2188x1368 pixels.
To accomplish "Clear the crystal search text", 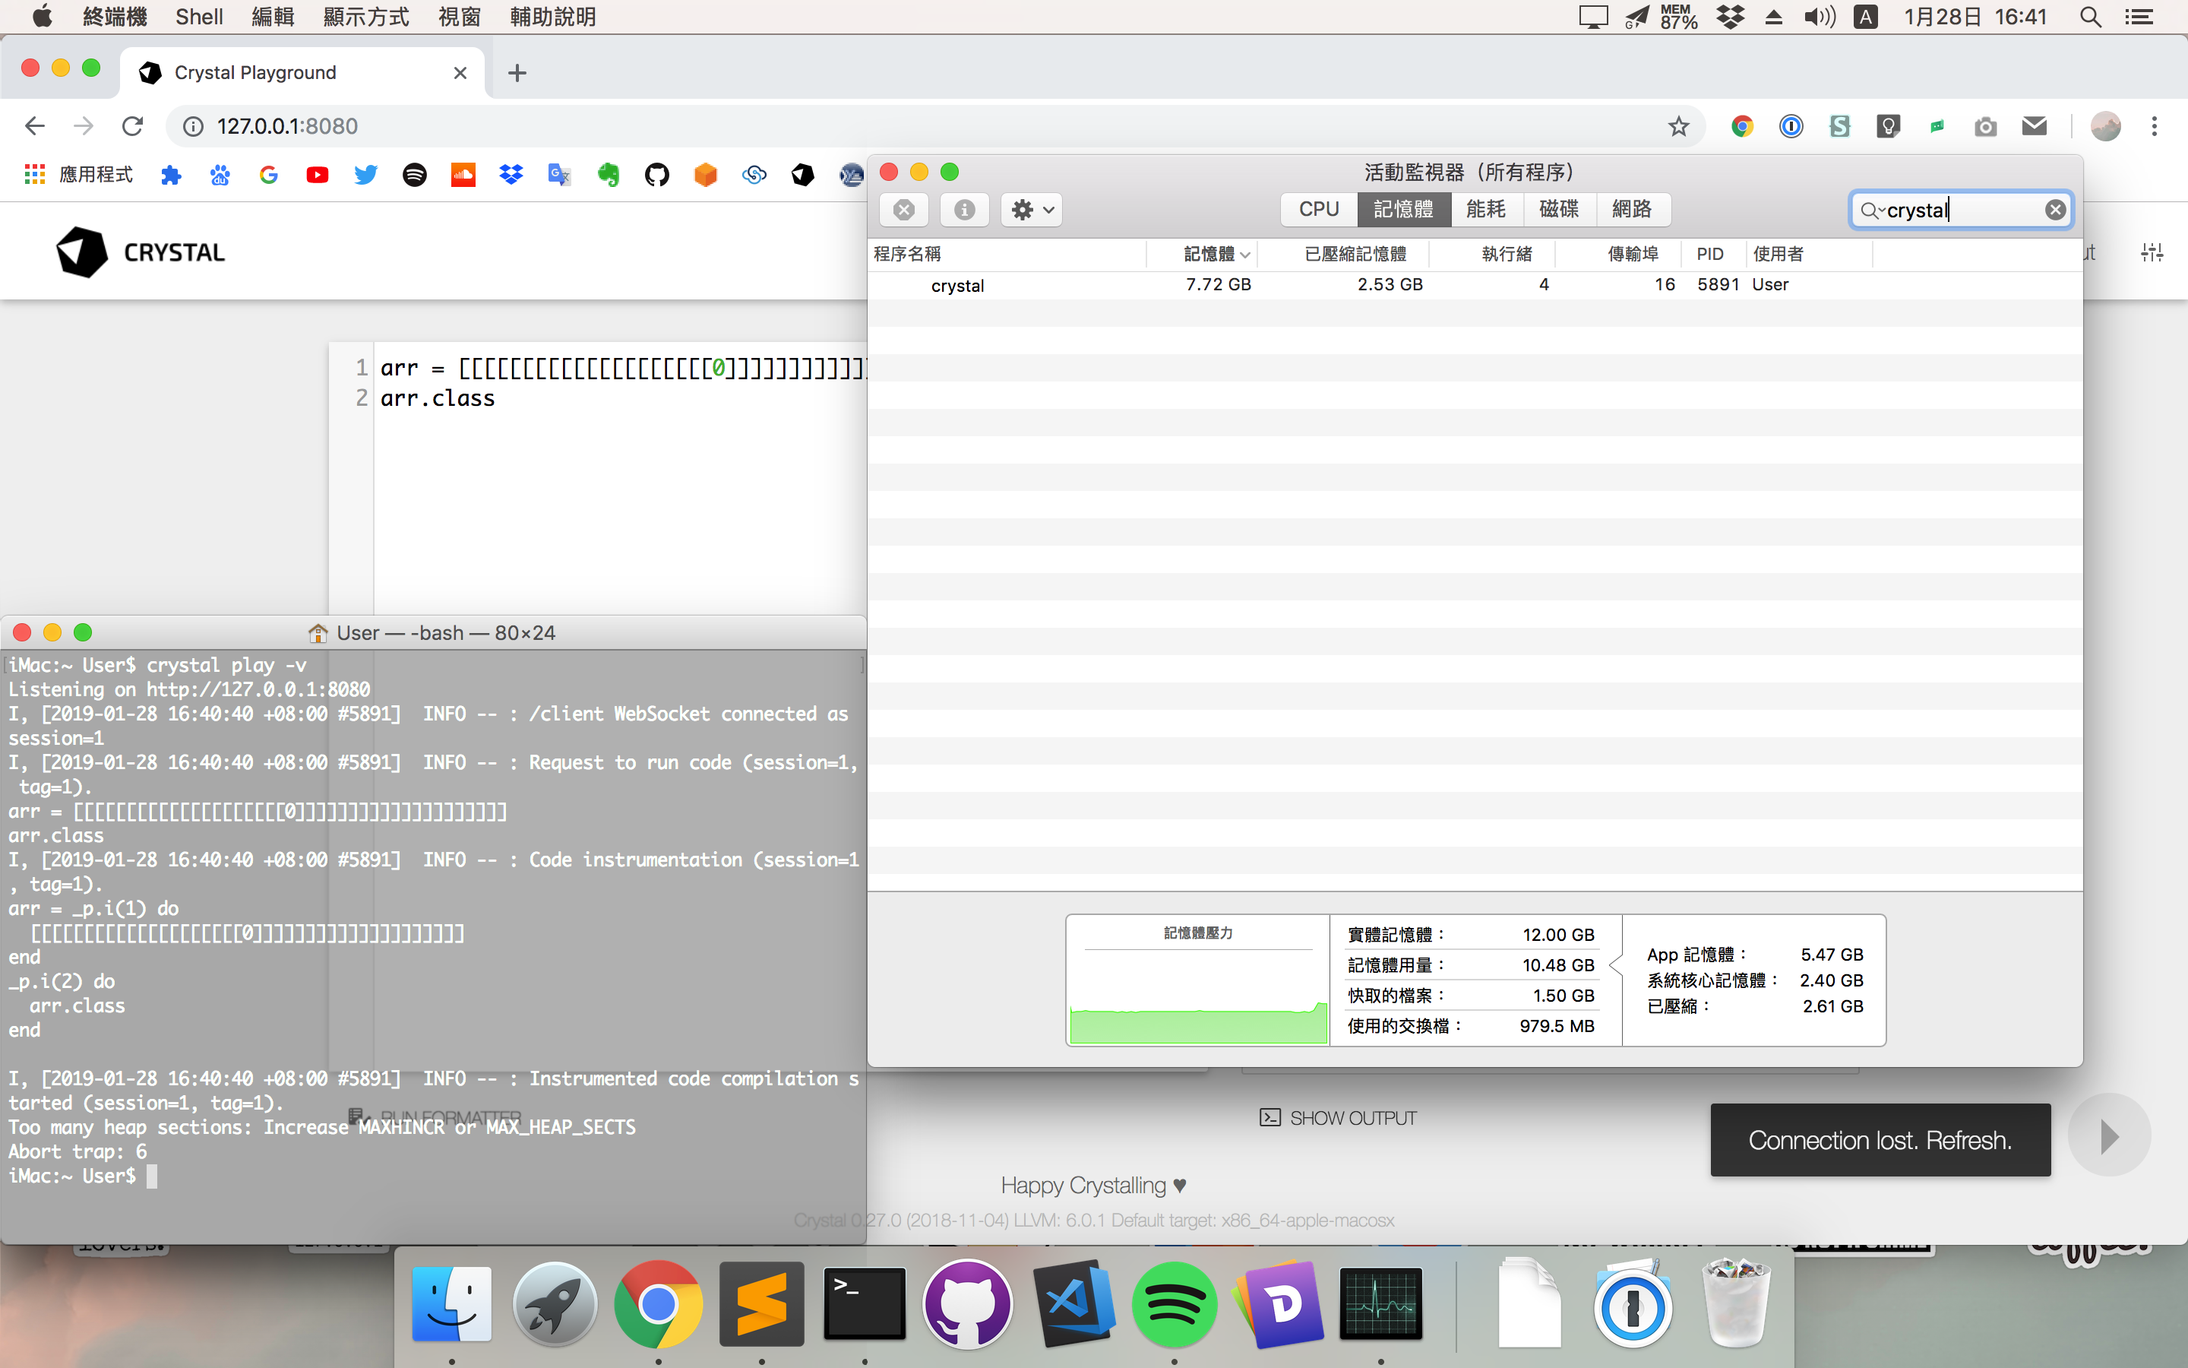I will (x=2055, y=210).
